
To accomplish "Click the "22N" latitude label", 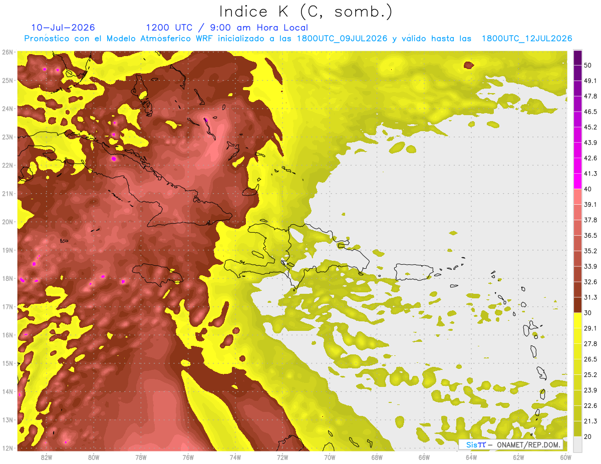I will click(7, 165).
